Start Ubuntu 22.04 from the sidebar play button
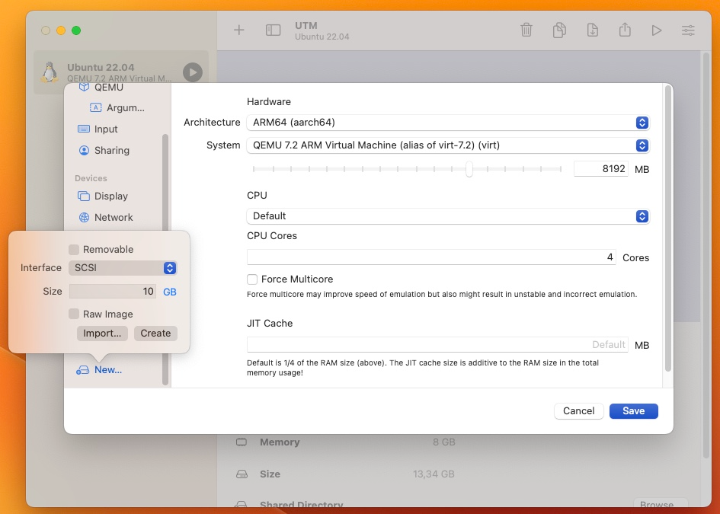Screen dimensions: 720x514 click(193, 72)
